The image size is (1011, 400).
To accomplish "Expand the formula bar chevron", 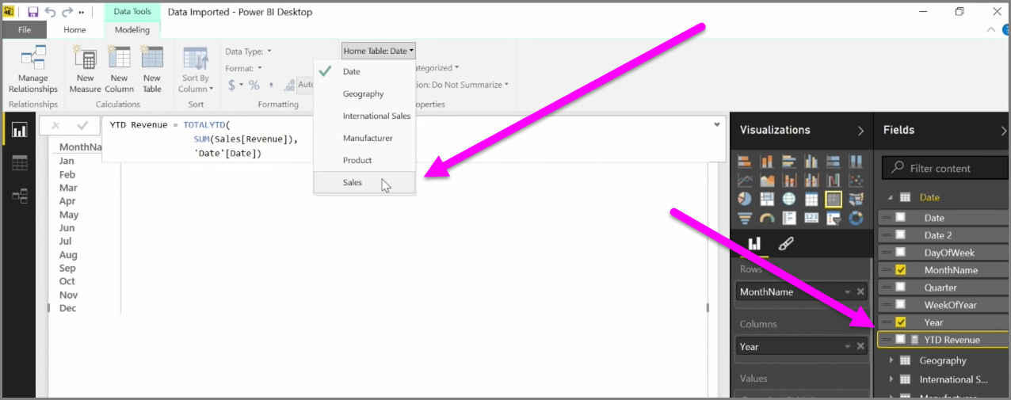I will (x=717, y=124).
